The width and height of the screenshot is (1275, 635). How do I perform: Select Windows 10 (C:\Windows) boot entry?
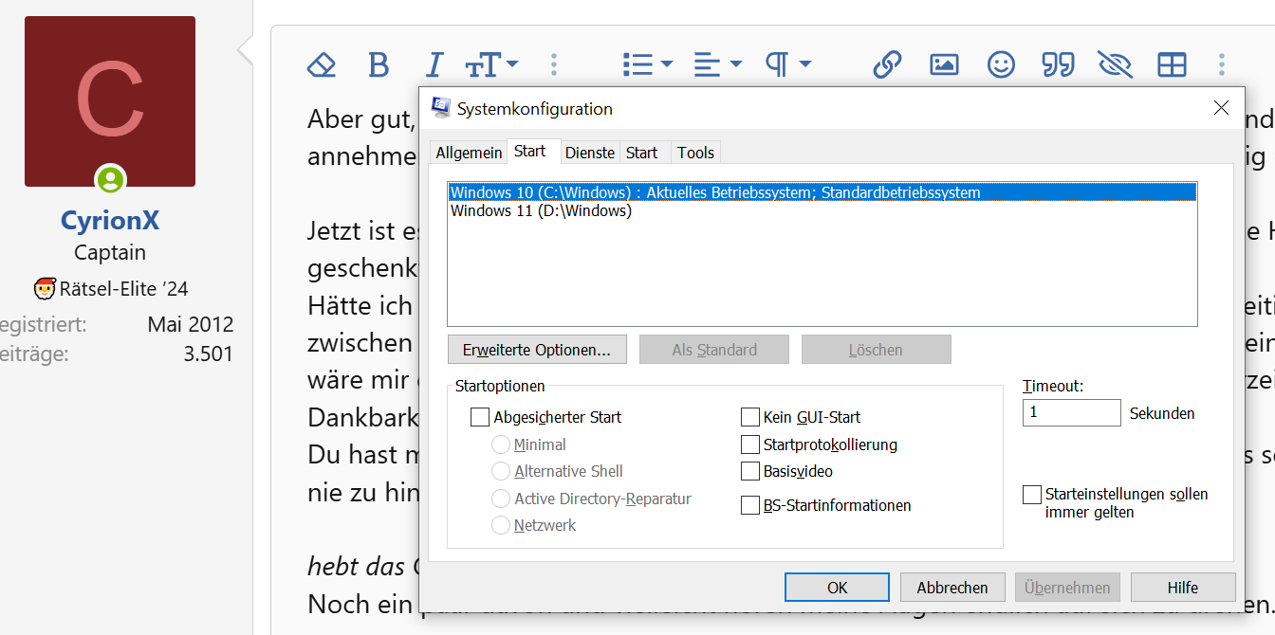click(x=822, y=192)
